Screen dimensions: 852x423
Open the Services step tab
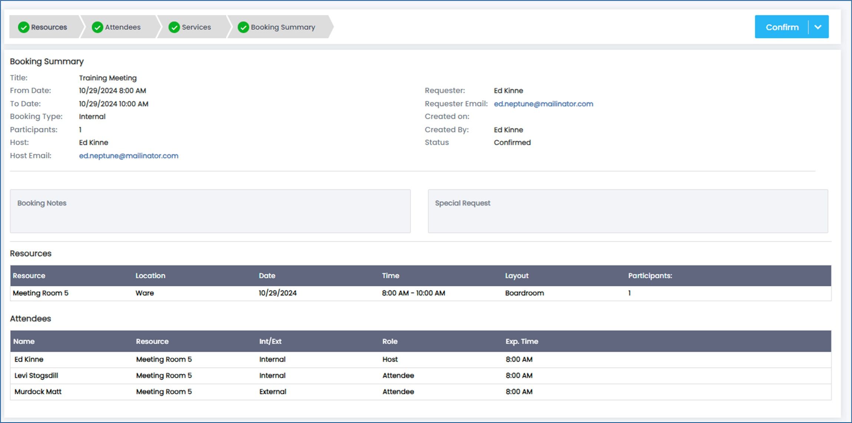(191, 27)
